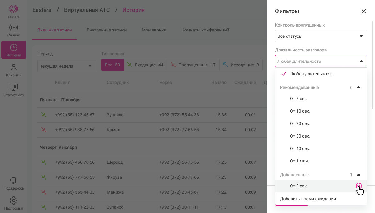Screen dimensions: 375x213
Task: Open the Период dropdown Текущая неделя
Action: click(x=67, y=66)
